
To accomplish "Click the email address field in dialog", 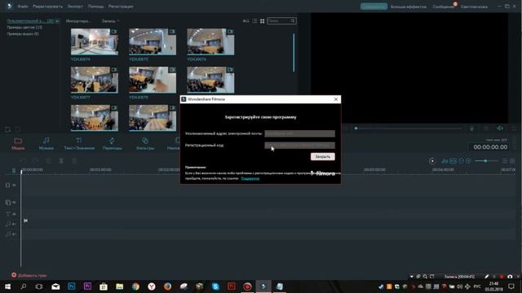I will (x=299, y=133).
